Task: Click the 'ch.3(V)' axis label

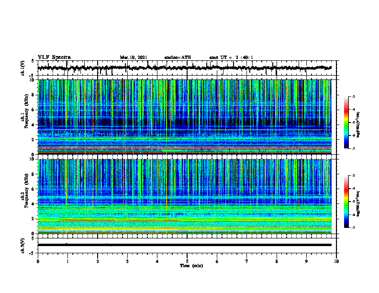Action: tap(23, 246)
